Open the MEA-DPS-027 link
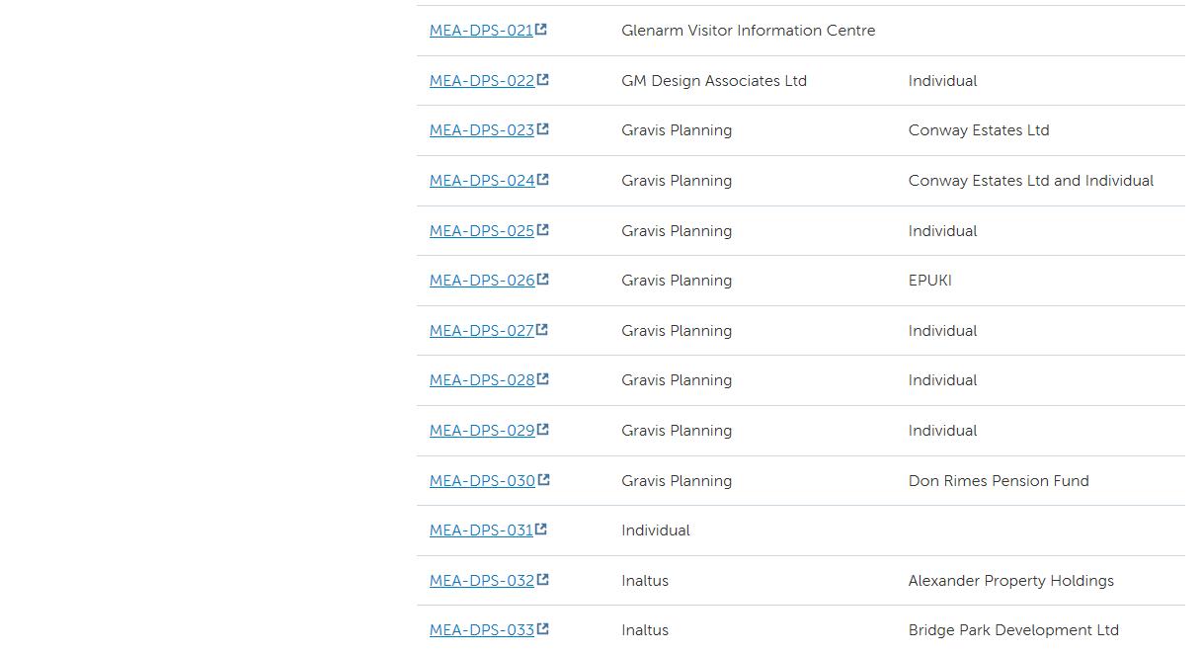1202x653 pixels. click(x=482, y=331)
